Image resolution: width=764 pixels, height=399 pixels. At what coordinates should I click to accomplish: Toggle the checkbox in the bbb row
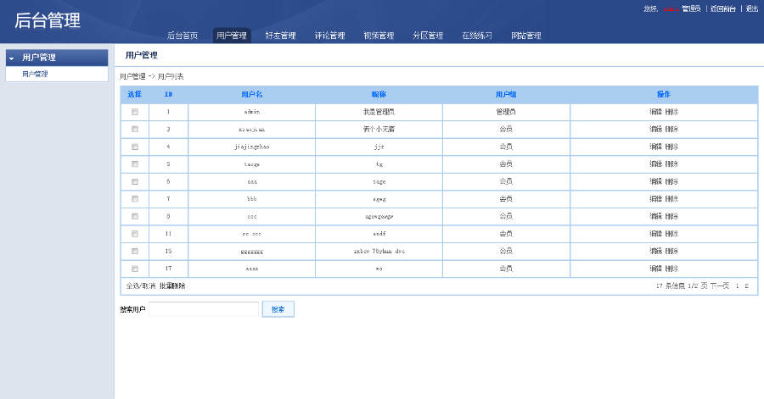coord(135,199)
